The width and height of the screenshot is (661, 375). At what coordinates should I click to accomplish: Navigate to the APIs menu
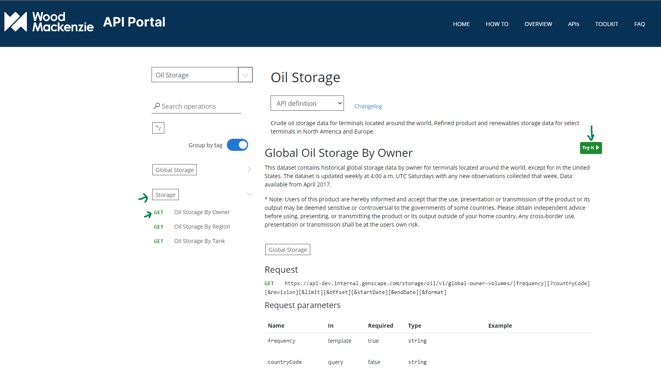(x=574, y=24)
